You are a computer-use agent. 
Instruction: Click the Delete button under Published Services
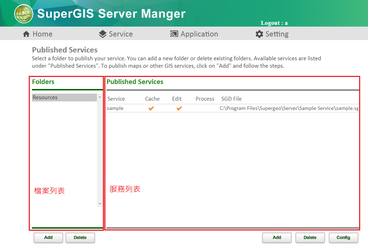click(310, 238)
